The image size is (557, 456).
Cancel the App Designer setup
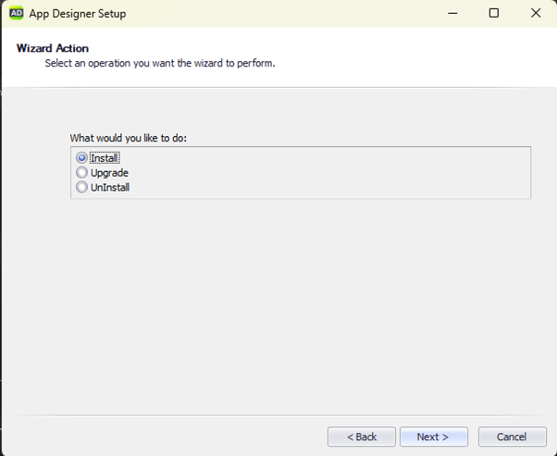(x=512, y=437)
